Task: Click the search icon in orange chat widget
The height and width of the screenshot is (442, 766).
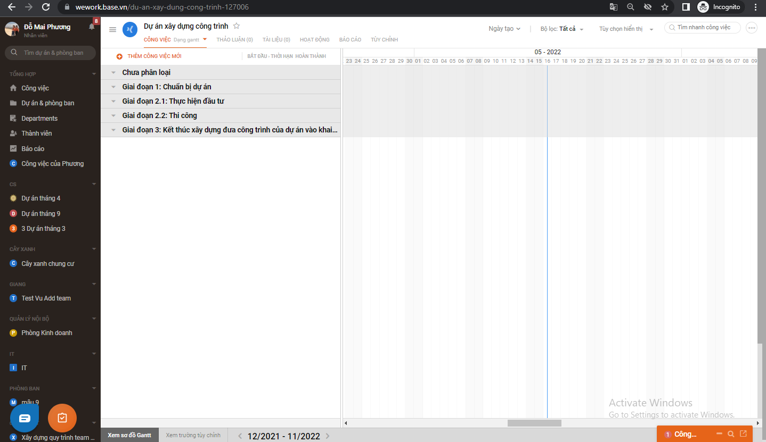Action: 731,434
